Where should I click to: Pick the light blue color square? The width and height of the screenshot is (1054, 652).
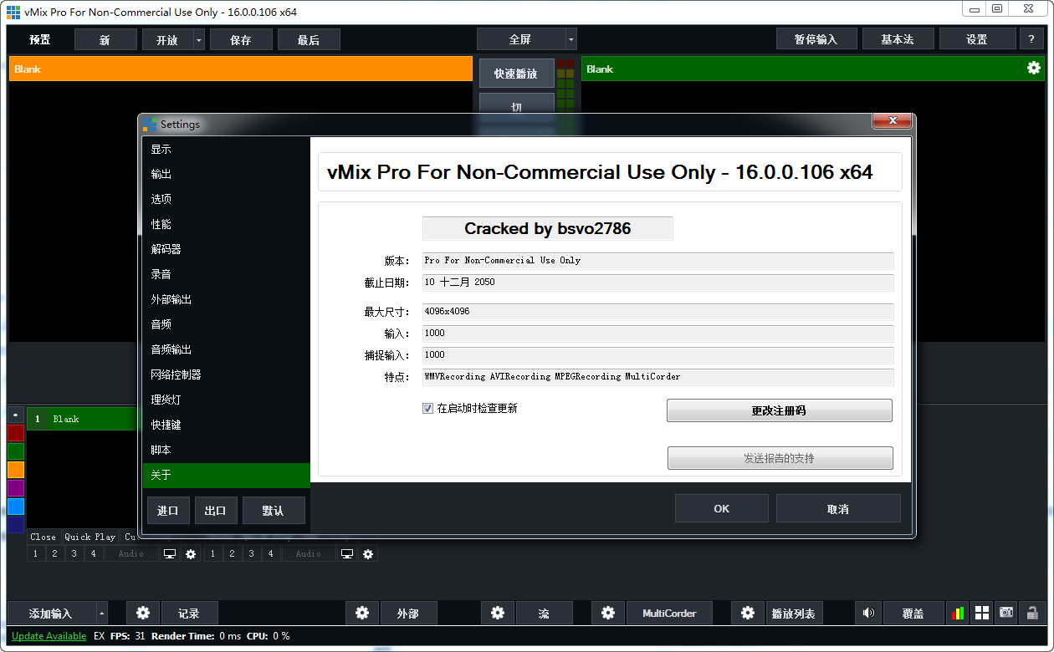16,506
